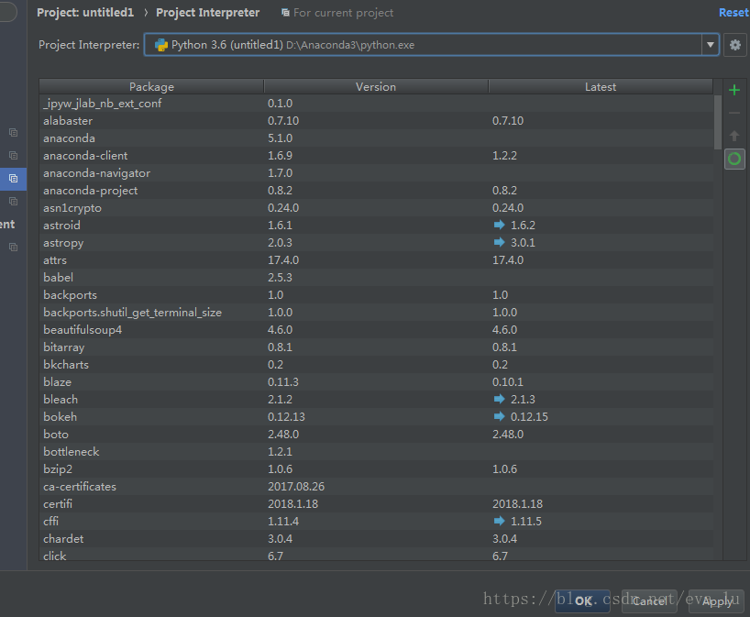Image resolution: width=750 pixels, height=617 pixels.
Task: Click astropy upgrade arrow icon
Action: pyautogui.click(x=499, y=242)
